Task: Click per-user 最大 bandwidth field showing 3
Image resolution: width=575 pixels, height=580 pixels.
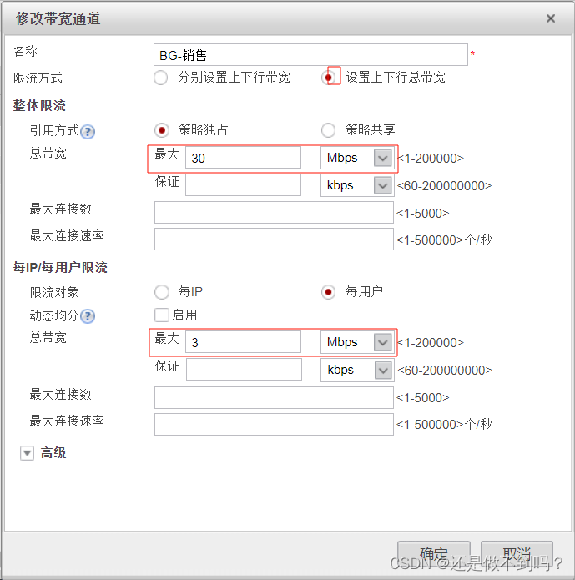Action: [243, 342]
